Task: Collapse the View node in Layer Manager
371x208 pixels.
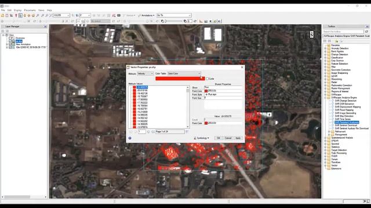Action: [3, 35]
